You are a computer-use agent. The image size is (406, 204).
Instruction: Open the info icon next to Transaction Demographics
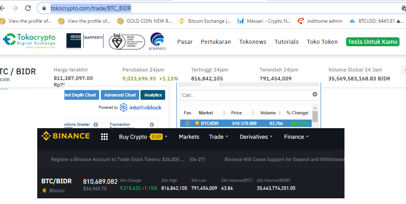click(152, 125)
